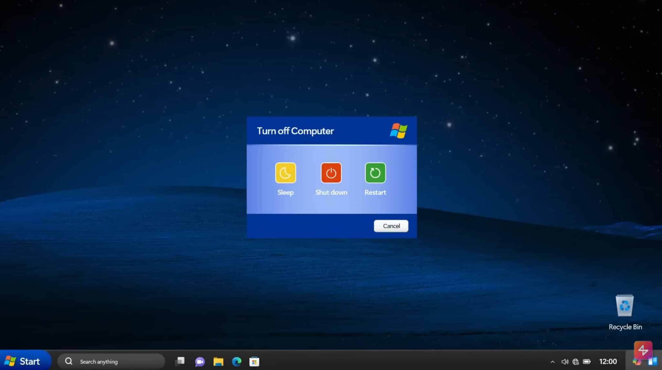Click the magnifier icon in search bar
662x370 pixels.
tap(69, 361)
